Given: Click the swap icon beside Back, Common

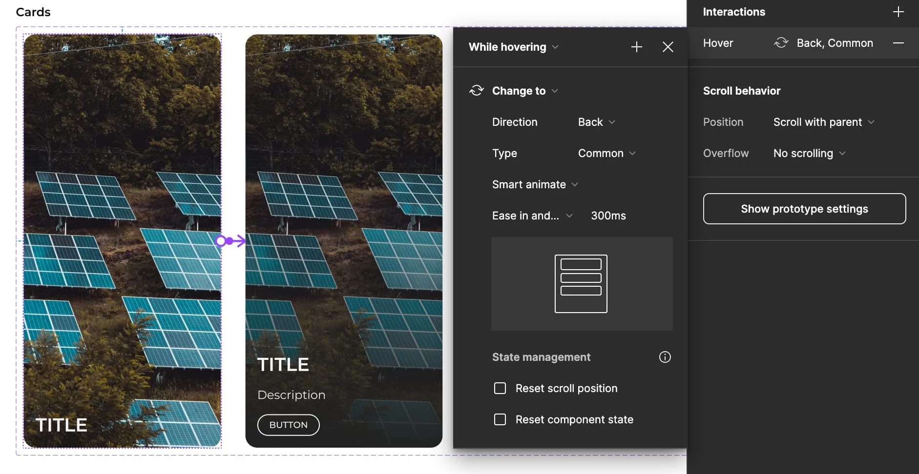Looking at the screenshot, I should pos(781,43).
